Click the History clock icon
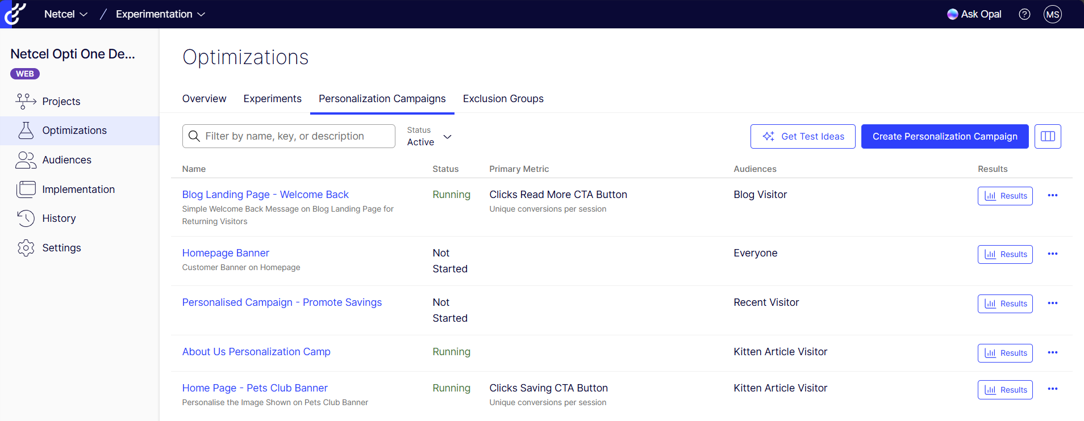This screenshot has height=421, width=1084. click(26, 218)
